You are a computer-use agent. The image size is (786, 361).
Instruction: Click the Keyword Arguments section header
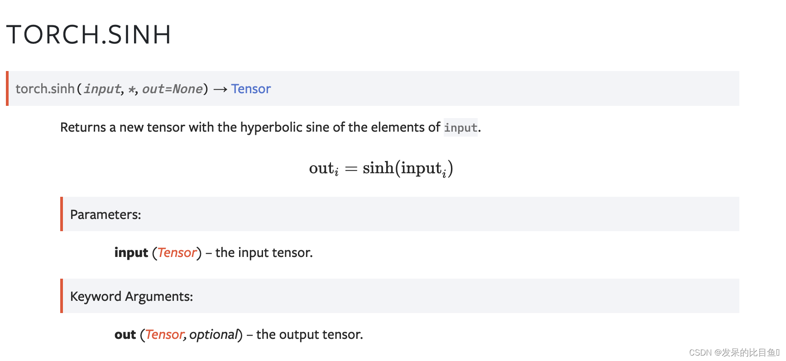click(x=131, y=296)
